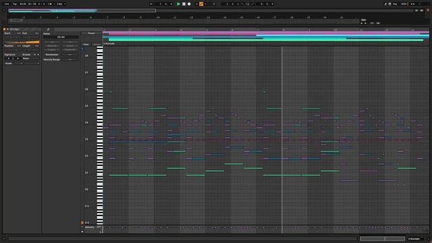Toggle the MIDI arrangement overdub plus button
This screenshot has height=243, width=432.
[x=196, y=4]
